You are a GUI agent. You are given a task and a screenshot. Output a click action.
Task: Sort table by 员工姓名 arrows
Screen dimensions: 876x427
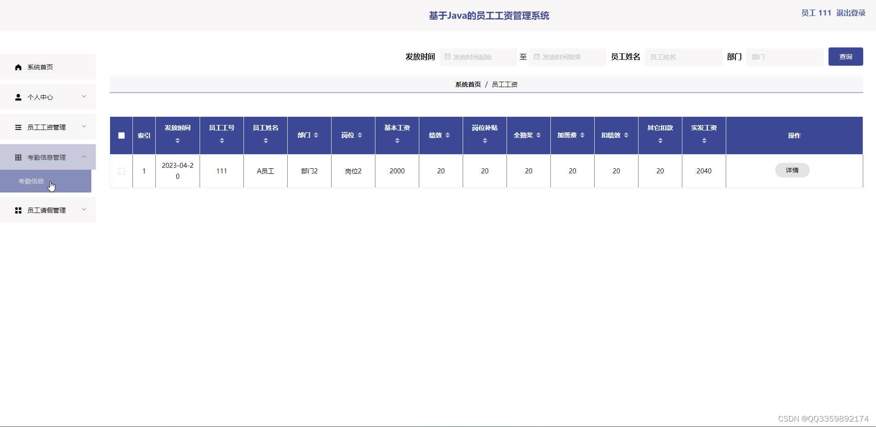pos(265,141)
